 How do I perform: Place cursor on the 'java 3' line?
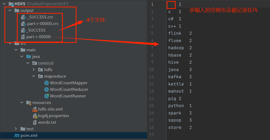click(180, 70)
